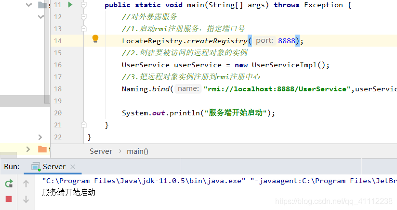The height and width of the screenshot is (210, 397).
Task: Toggle comment fold marker at line 12
Action: pos(83,17)
